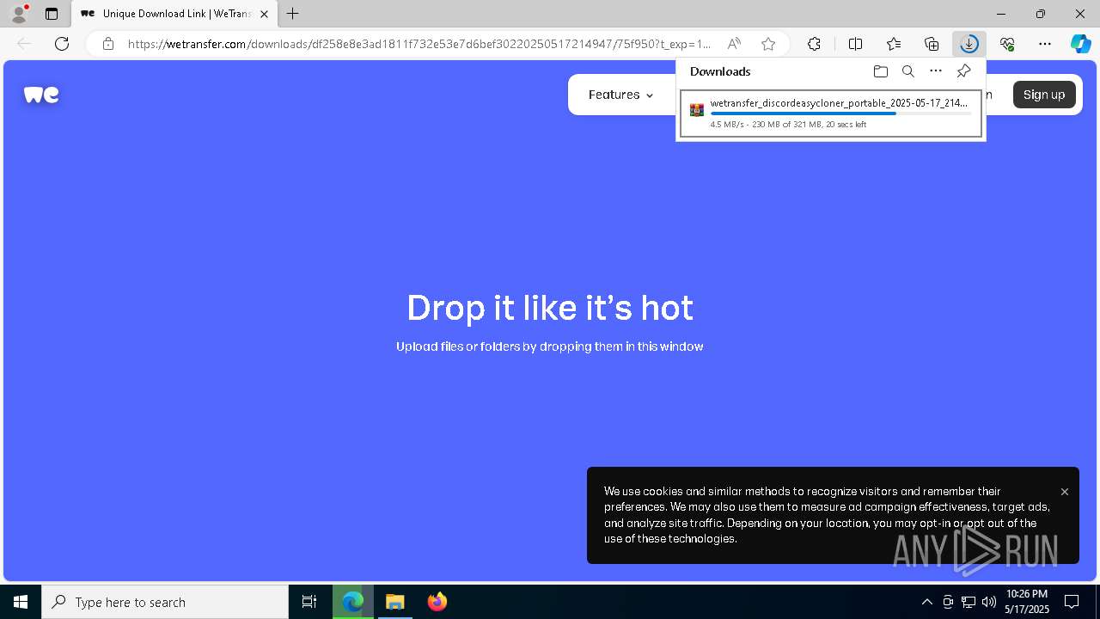This screenshot has height=619, width=1100.
Task: Click the Unique Download Link tab
Action: [x=175, y=14]
